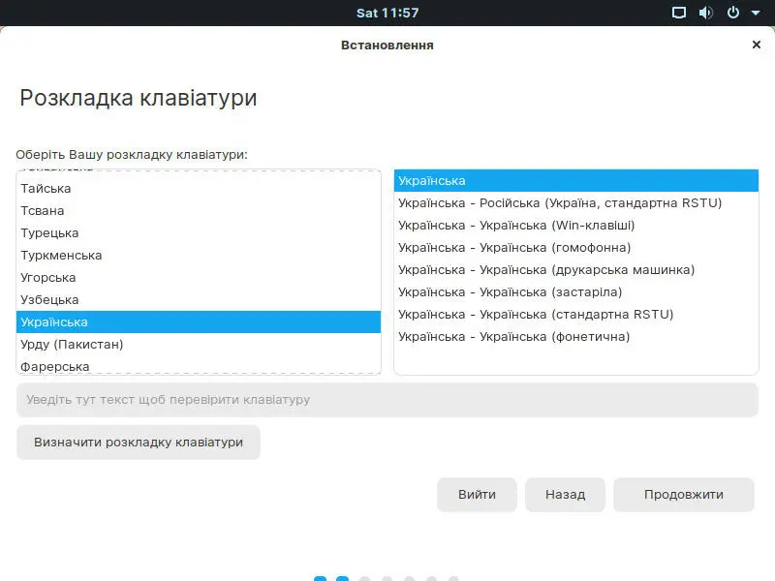The height and width of the screenshot is (581, 775).
Task: Choose Українська (стандартна RSTU) variant
Action: (x=576, y=314)
